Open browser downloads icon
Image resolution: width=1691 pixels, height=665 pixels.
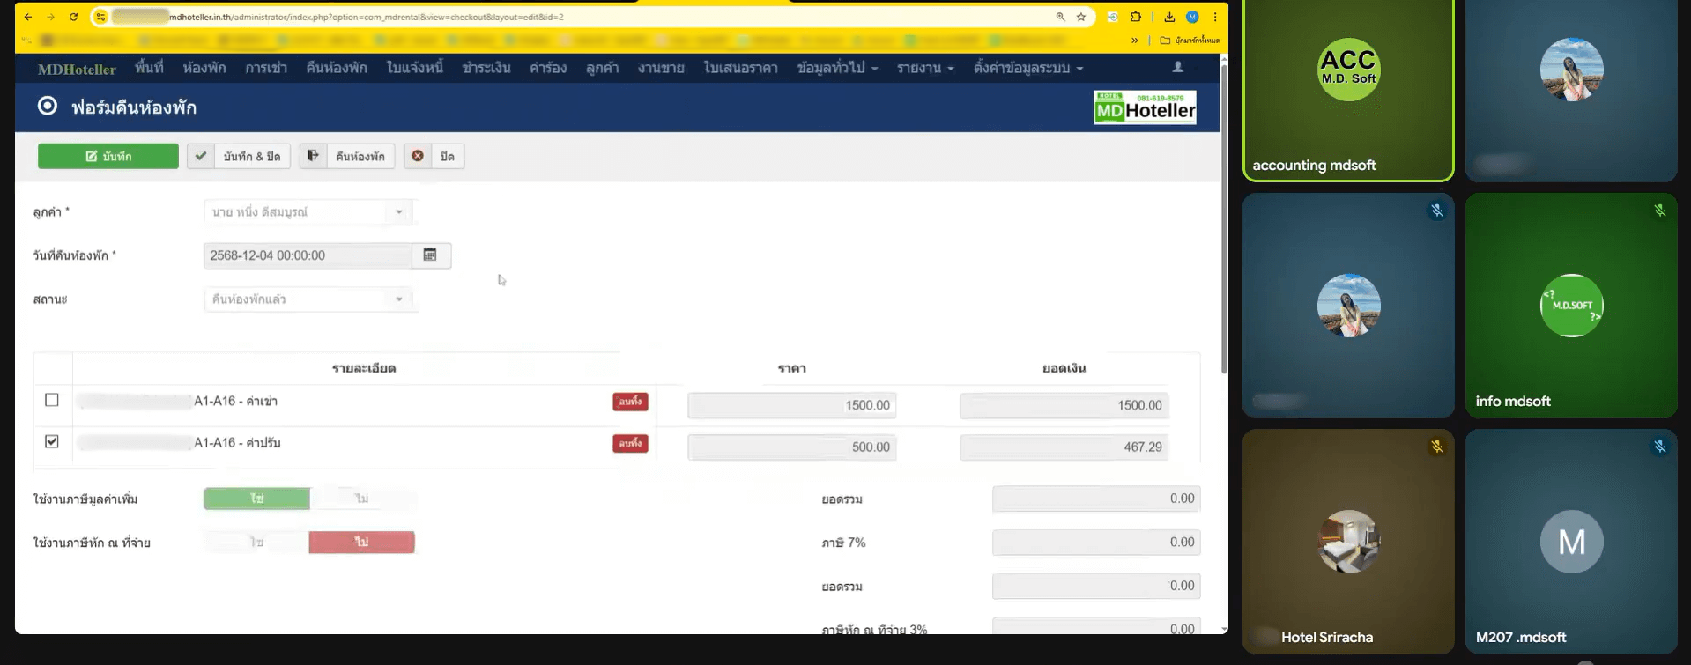pyautogui.click(x=1169, y=17)
